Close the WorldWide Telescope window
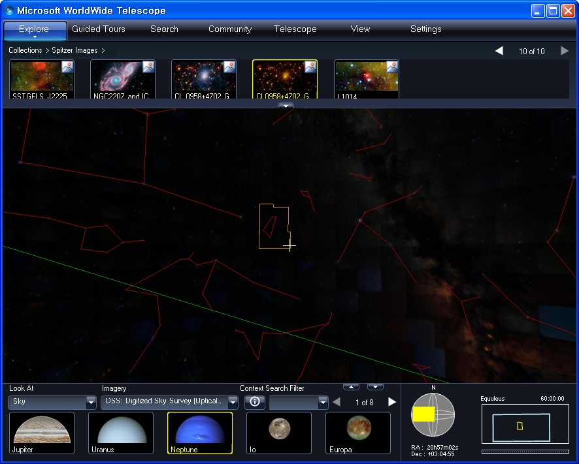The image size is (579, 464). point(568,10)
